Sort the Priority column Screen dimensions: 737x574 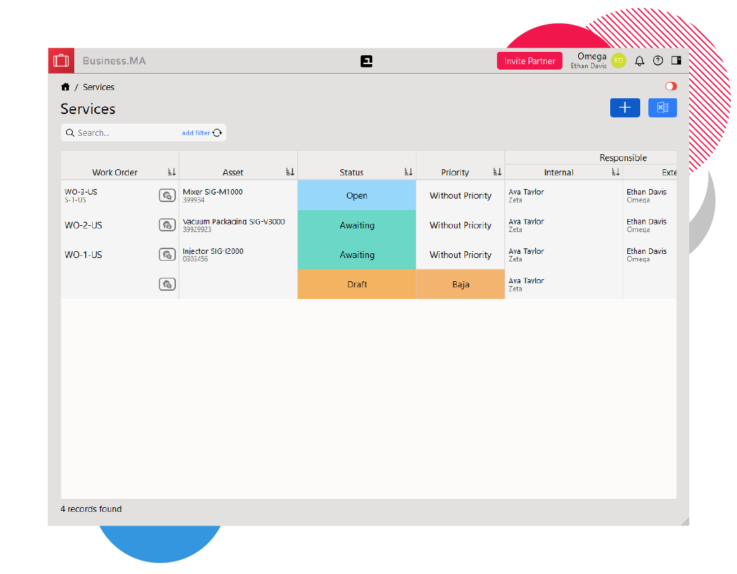click(497, 173)
